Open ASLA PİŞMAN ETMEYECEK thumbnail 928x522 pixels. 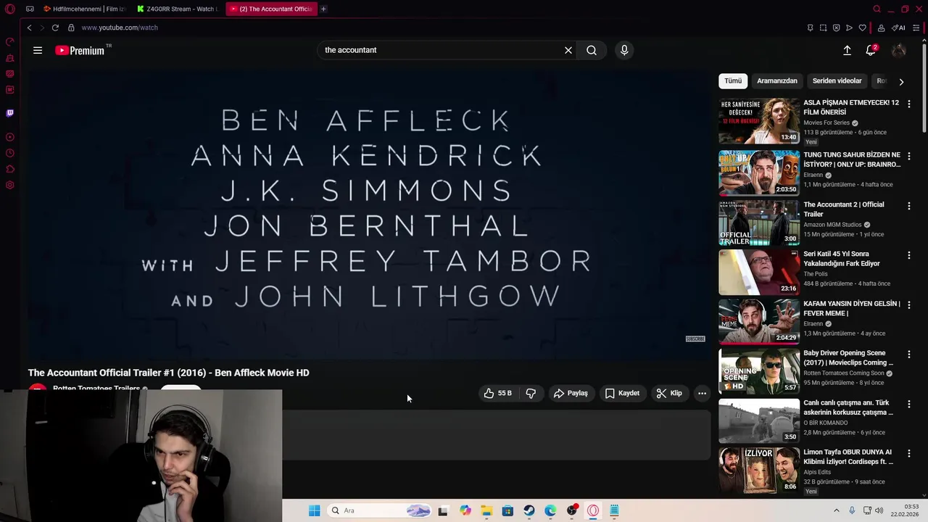[759, 121]
